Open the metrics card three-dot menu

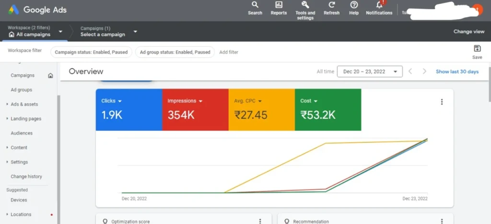pyautogui.click(x=442, y=102)
